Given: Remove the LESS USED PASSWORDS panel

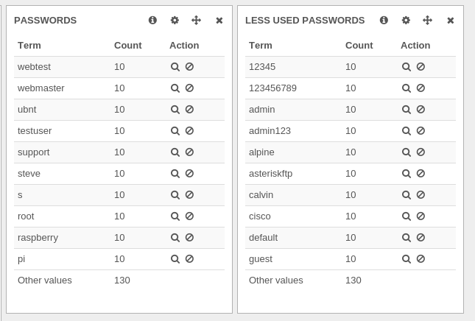Looking at the screenshot, I should tap(451, 21).
